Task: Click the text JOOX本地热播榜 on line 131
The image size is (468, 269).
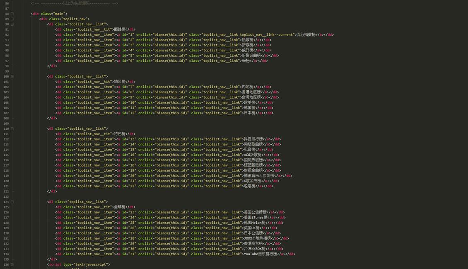Action: tap(257, 238)
